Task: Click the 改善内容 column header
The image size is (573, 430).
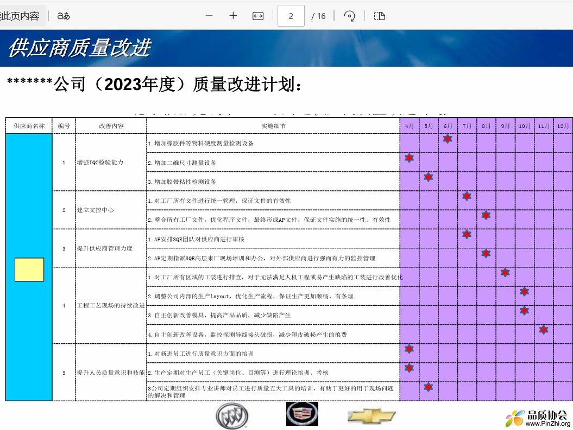Action: [x=111, y=126]
